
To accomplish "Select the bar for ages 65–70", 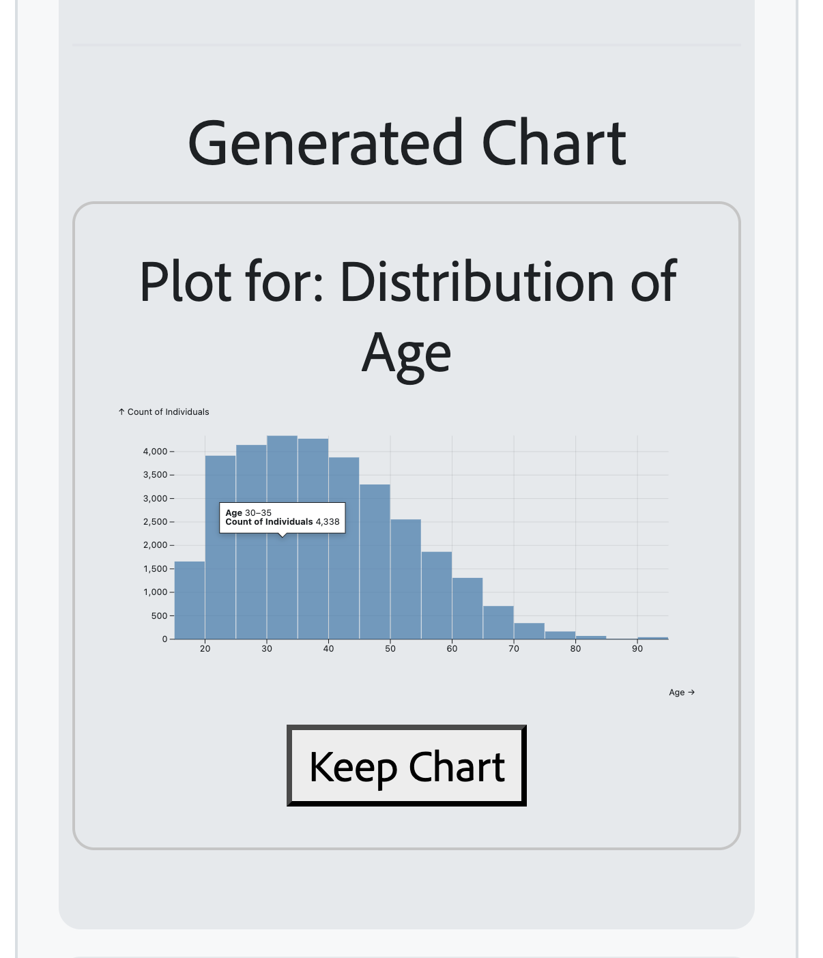I will tap(498, 623).
